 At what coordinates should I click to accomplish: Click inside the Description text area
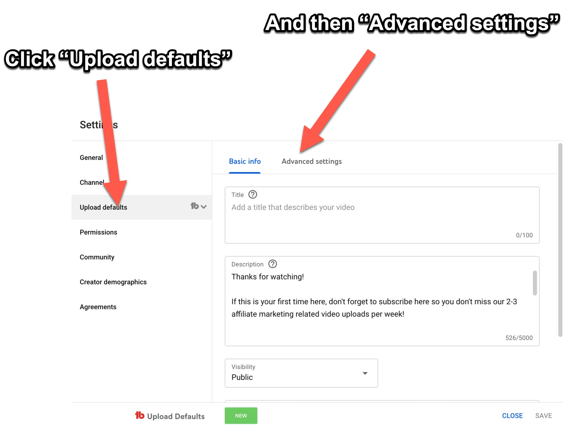382,301
